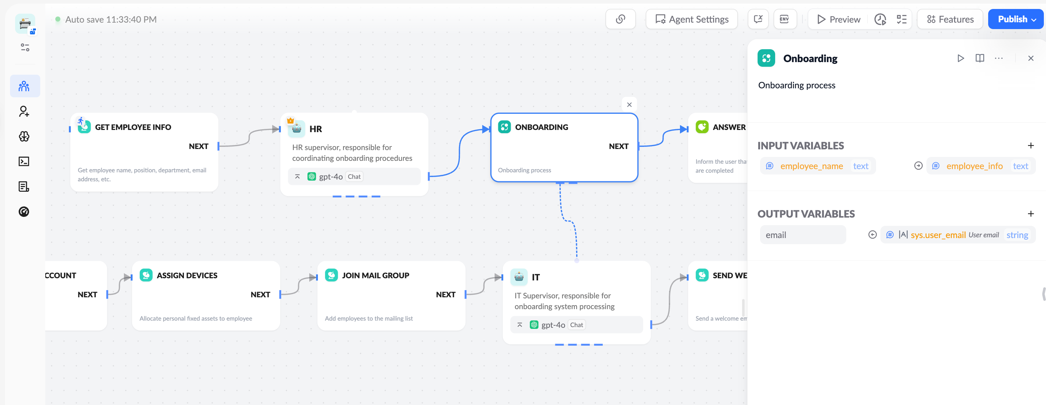Open the add-person icon in the left sidebar
Image resolution: width=1046 pixels, height=405 pixels.
[x=24, y=112]
